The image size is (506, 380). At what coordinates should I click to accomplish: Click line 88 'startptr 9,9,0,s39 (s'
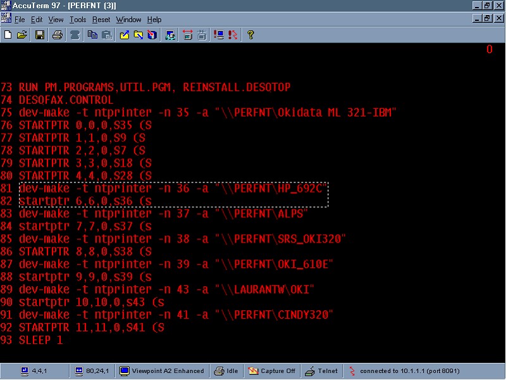coord(85,277)
